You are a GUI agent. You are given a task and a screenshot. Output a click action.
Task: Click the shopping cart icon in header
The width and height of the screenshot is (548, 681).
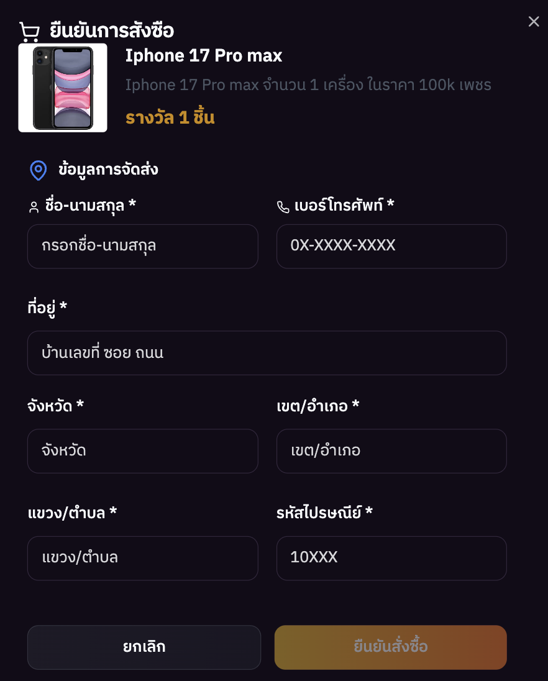pos(29,32)
